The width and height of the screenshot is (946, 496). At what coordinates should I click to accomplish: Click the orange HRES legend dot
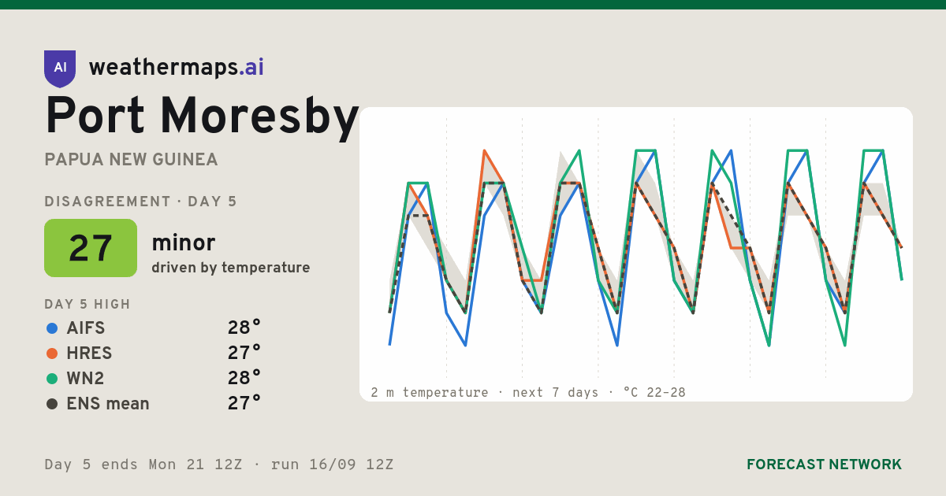52,353
